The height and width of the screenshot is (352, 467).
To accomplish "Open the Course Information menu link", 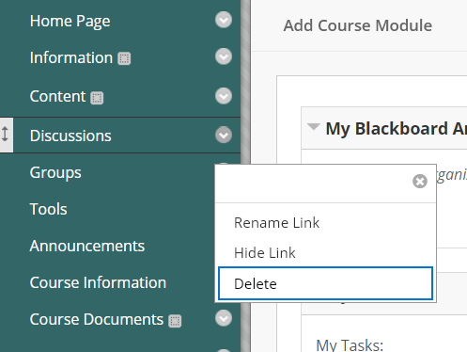I will click(x=98, y=282).
